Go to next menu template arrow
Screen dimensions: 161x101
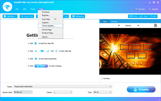(x=138, y=25)
